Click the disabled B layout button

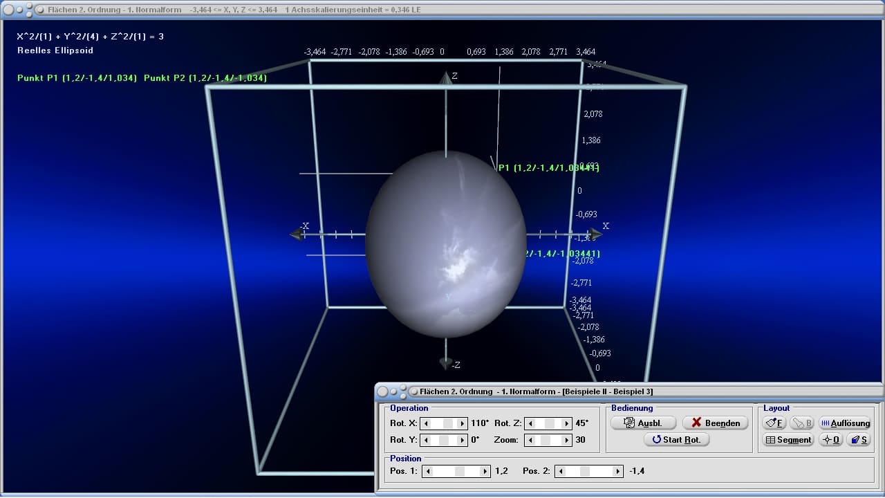(x=802, y=423)
